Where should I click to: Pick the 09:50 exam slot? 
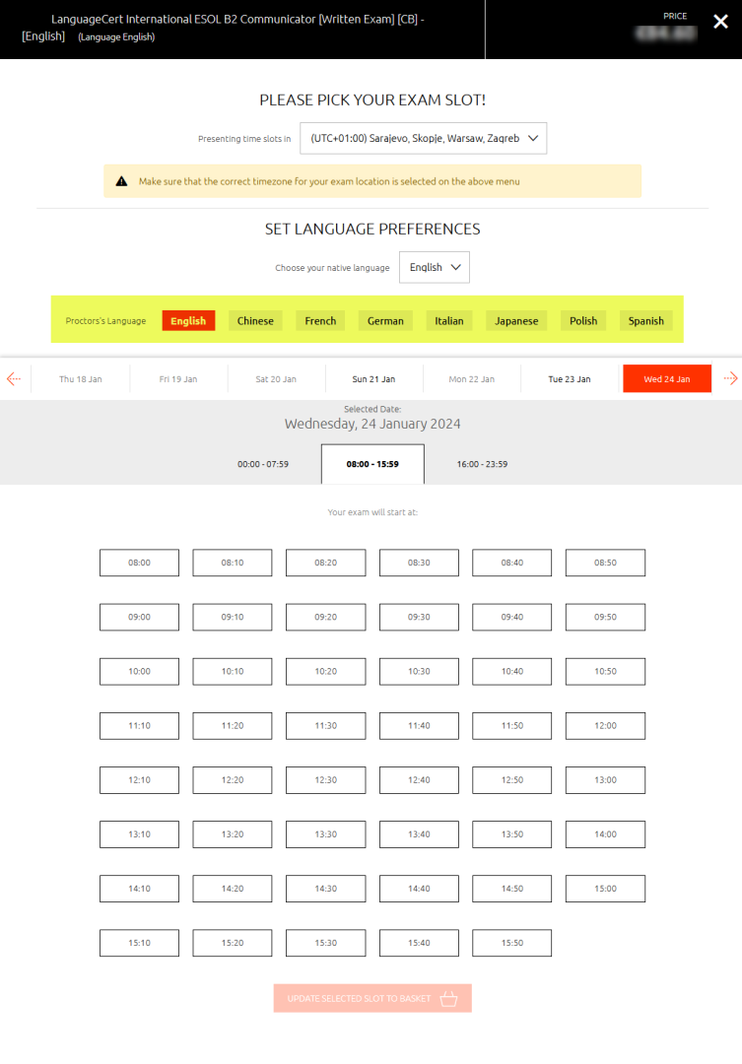tap(606, 617)
